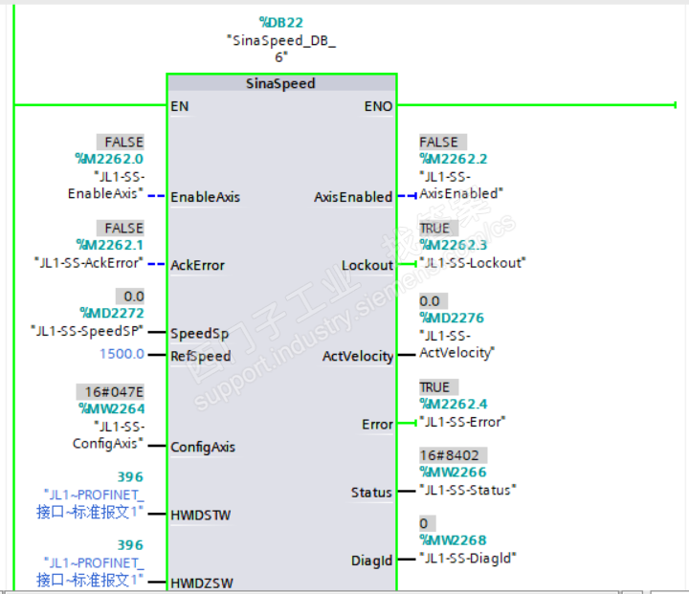The image size is (689, 594).
Task: Select the "JL1-SS-Status" tag
Action: 468,490
